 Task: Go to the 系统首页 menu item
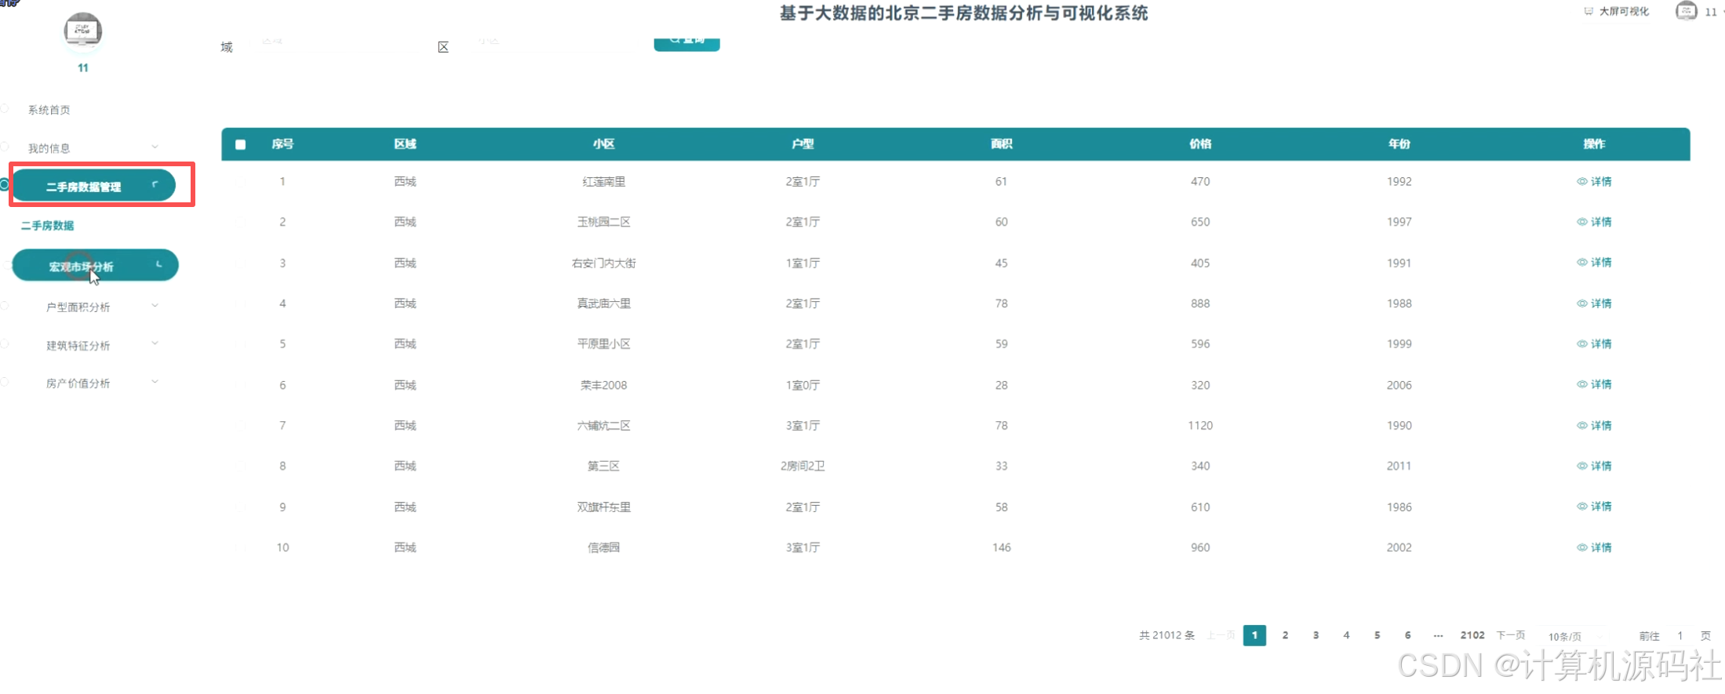(49, 110)
